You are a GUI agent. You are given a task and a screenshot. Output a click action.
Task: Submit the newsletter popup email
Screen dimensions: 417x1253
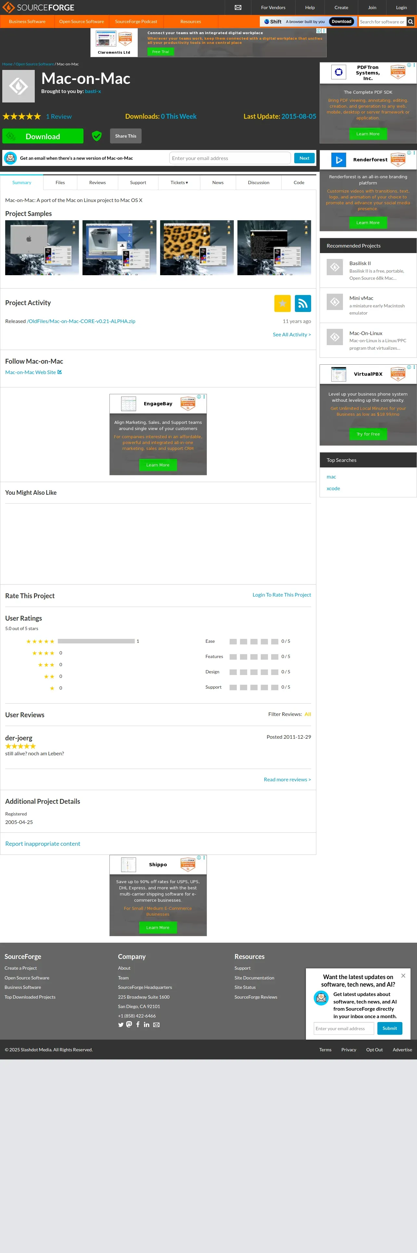point(390,1028)
